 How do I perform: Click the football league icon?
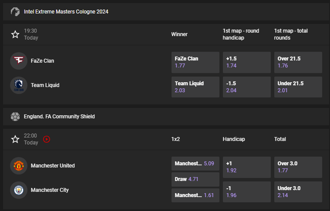click(x=15, y=117)
